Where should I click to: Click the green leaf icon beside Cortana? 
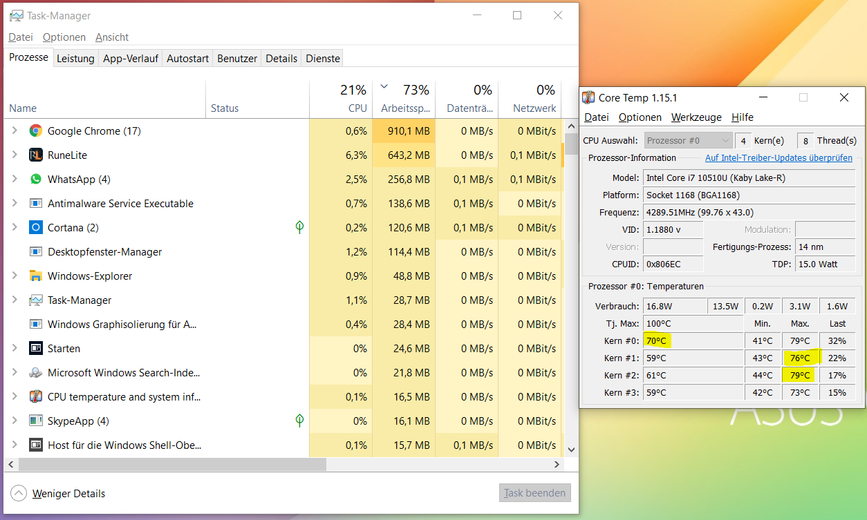299,227
